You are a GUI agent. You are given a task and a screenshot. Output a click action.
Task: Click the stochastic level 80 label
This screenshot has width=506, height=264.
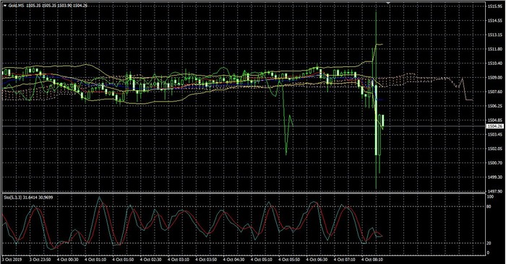[x=489, y=206]
